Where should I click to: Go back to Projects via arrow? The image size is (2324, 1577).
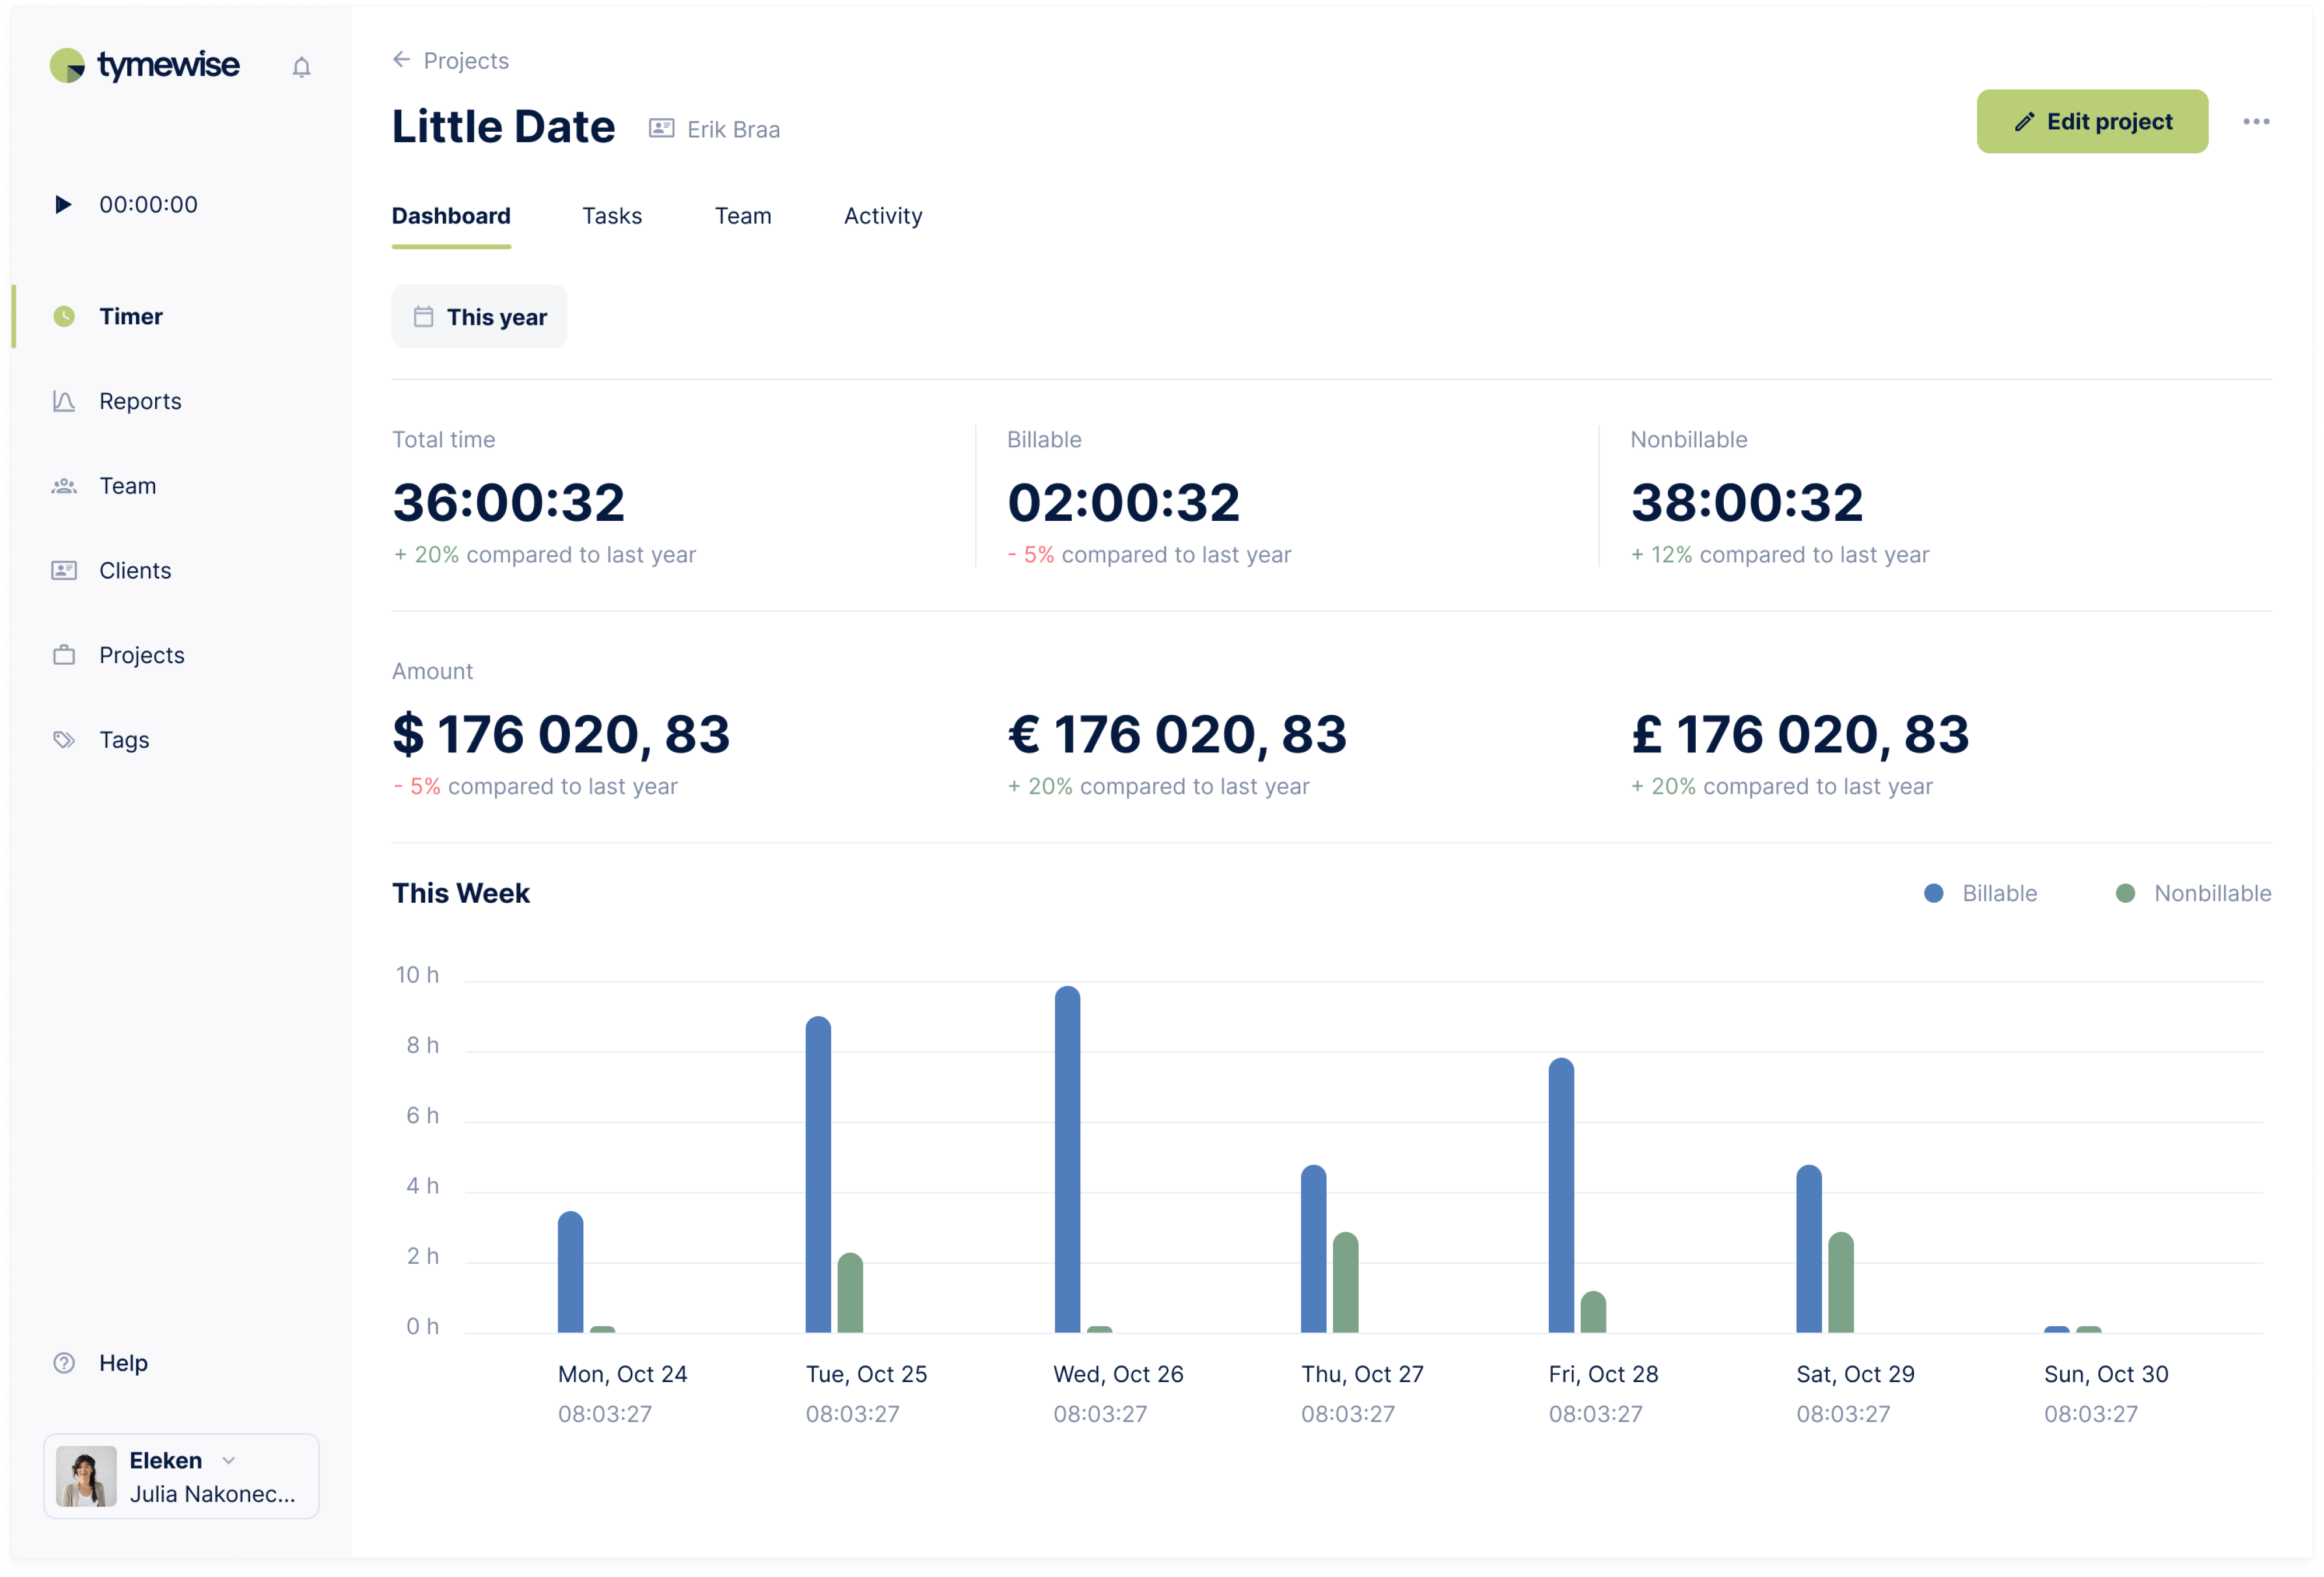pyautogui.click(x=402, y=60)
